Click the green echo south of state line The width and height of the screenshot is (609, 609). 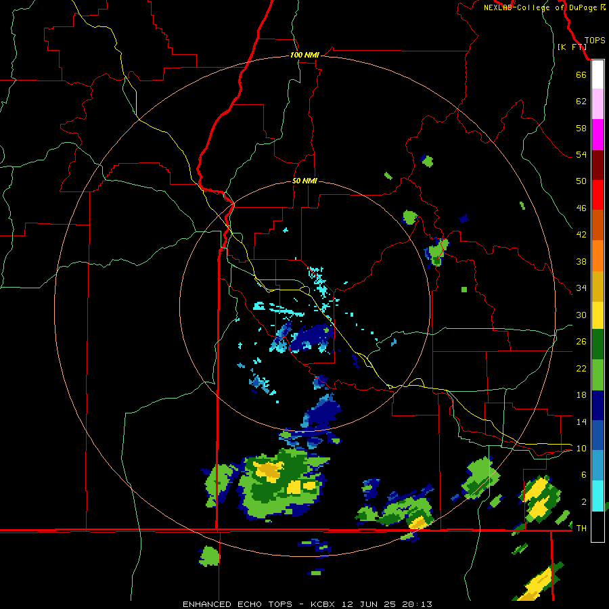(x=209, y=556)
